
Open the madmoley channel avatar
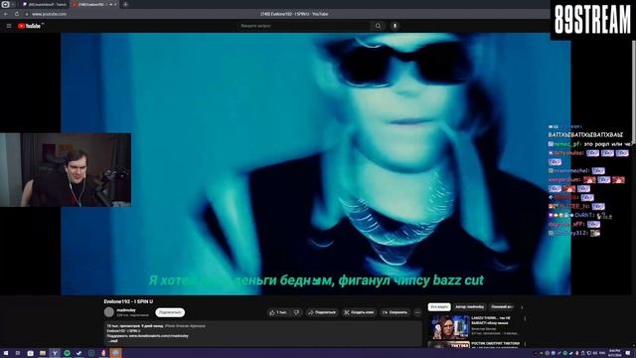click(109, 312)
